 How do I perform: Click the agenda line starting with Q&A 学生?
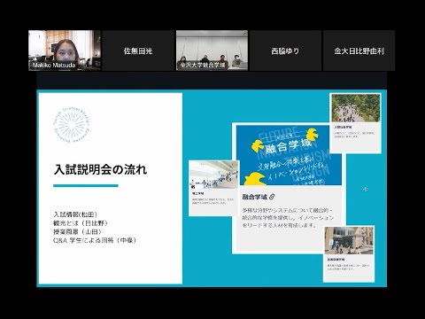[x=95, y=240]
